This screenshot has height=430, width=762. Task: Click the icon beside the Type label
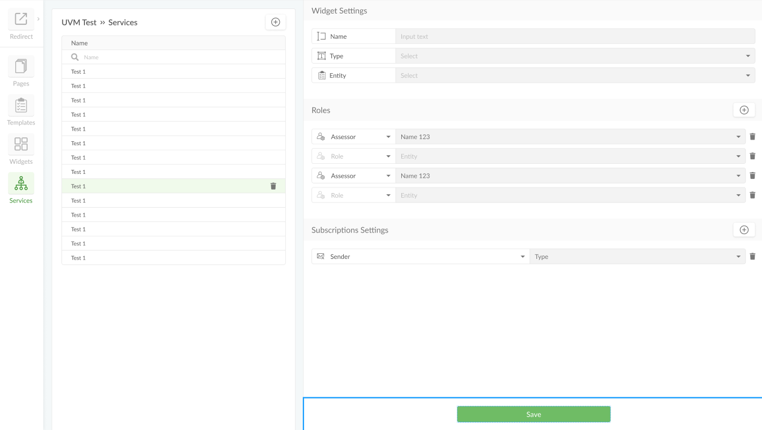point(321,56)
